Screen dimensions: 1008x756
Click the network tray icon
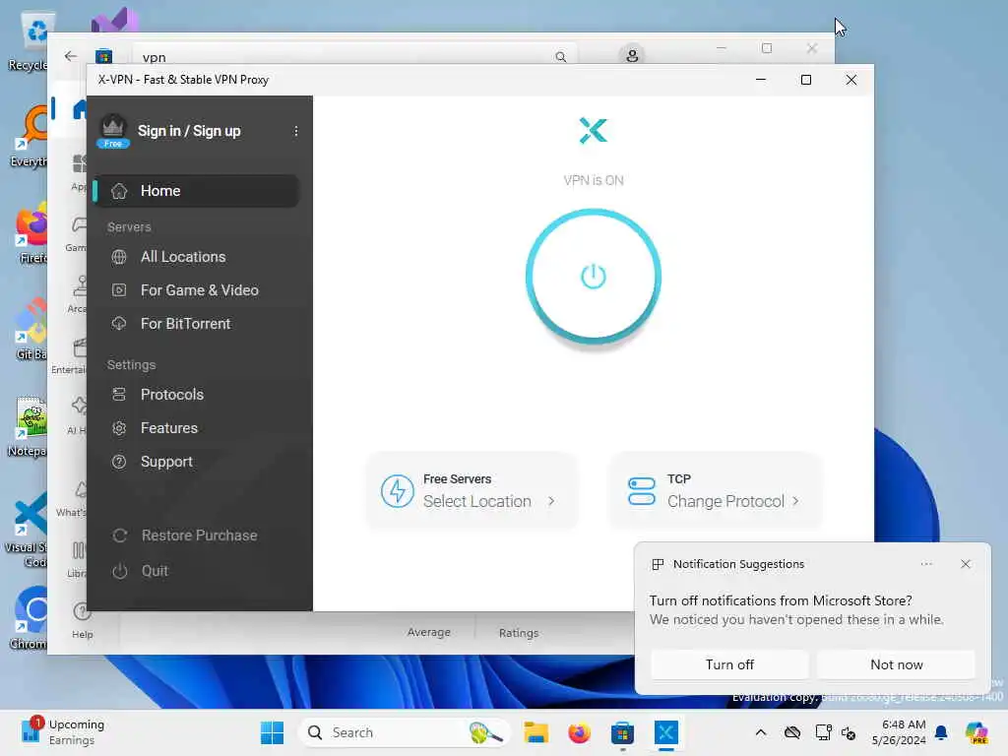pos(823,732)
